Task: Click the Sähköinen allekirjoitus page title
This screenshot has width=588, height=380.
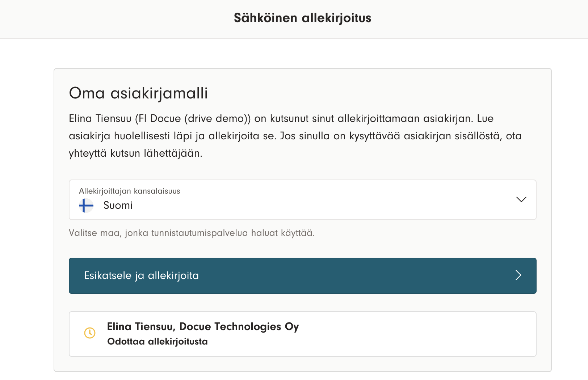Action: (302, 18)
